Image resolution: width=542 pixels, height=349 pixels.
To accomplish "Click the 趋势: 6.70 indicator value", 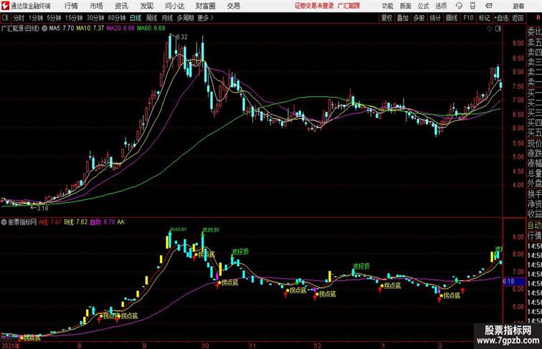I will [x=103, y=222].
